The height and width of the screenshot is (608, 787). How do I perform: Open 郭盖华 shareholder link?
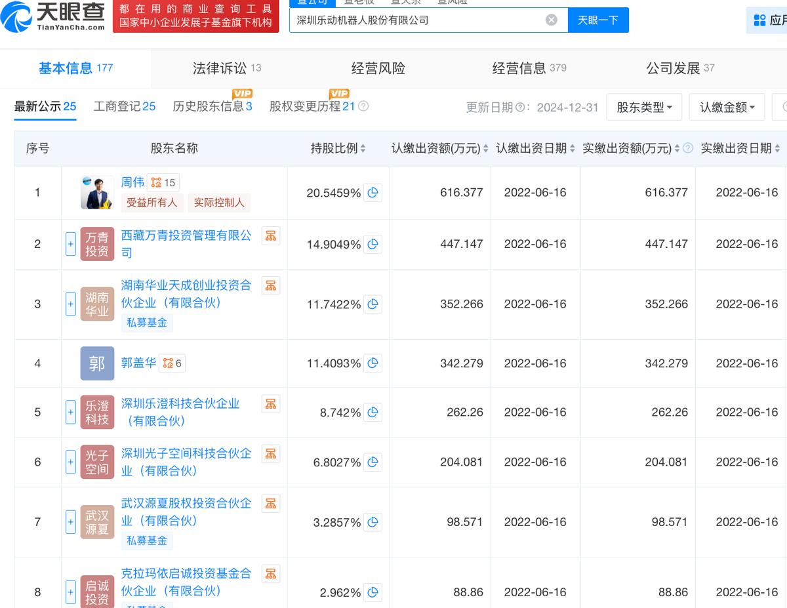[x=138, y=363]
